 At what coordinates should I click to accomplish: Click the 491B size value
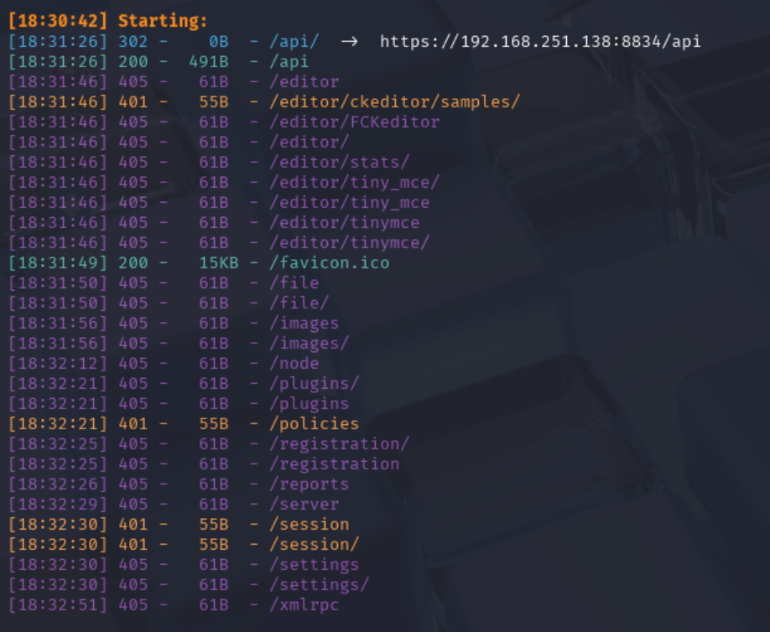[209, 62]
